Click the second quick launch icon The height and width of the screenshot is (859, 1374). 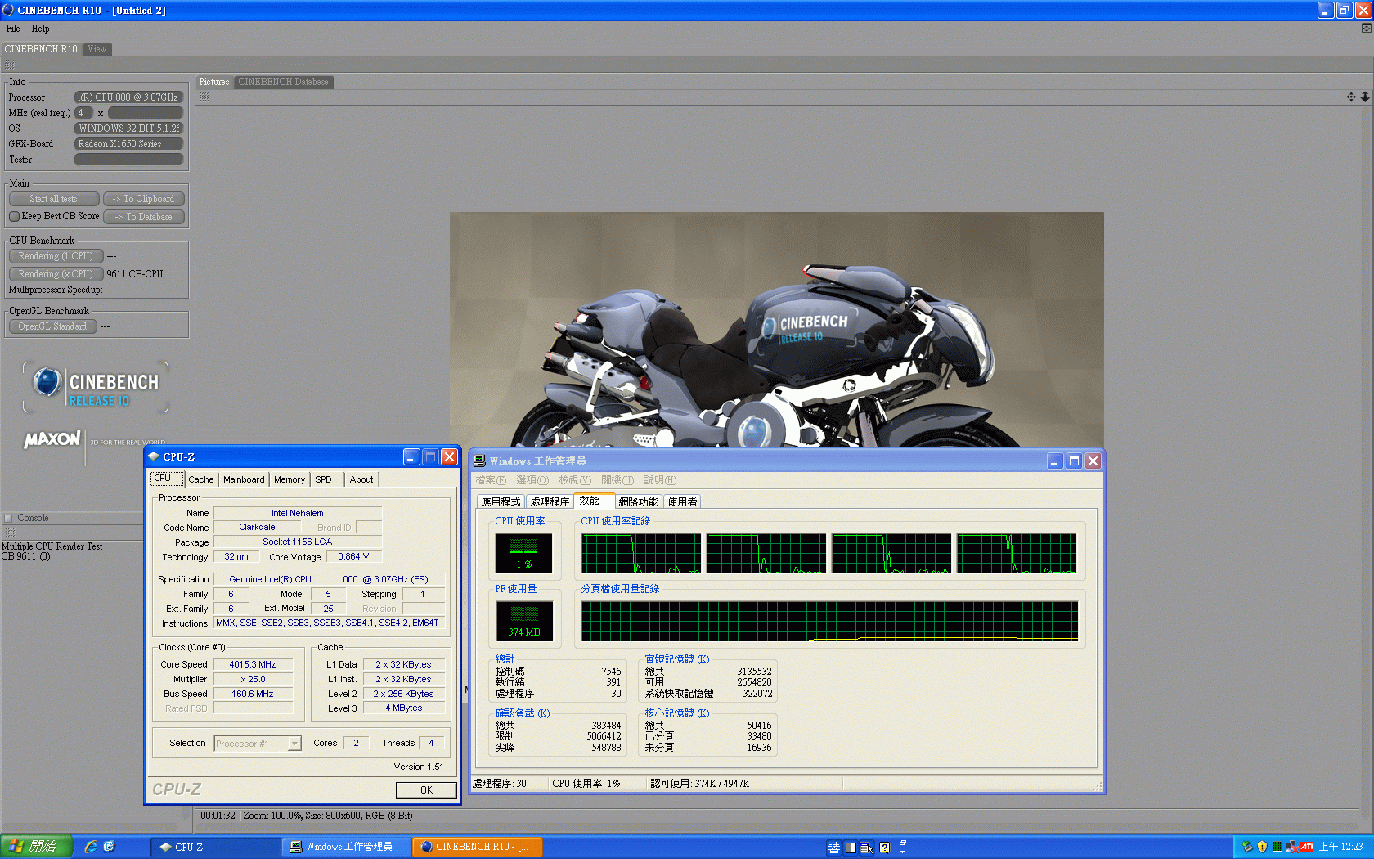point(109,847)
